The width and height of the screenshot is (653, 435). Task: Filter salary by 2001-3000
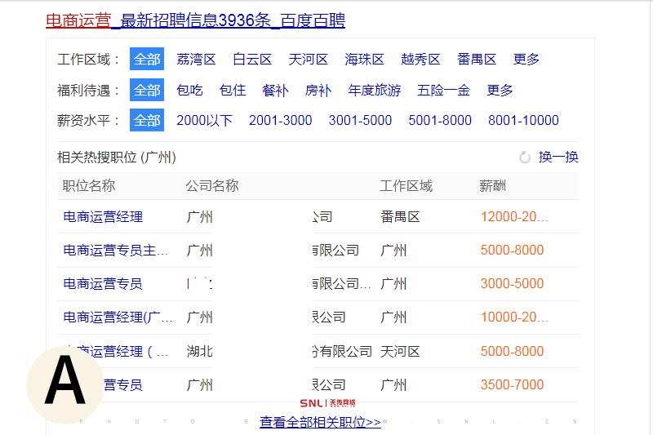point(280,120)
